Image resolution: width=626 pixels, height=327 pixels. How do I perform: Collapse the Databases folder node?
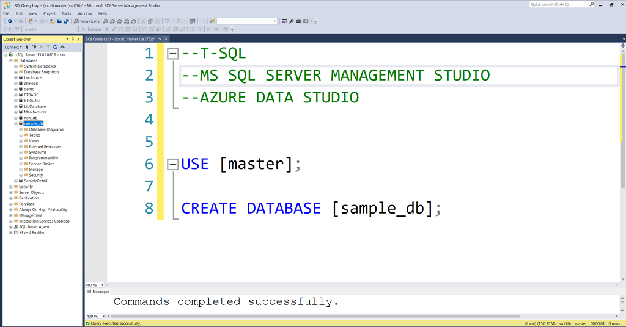[11, 60]
